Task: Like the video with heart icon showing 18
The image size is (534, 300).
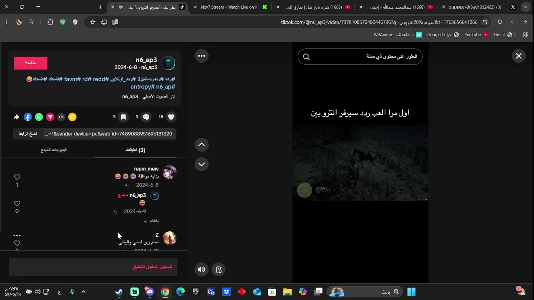Action: click(171, 117)
